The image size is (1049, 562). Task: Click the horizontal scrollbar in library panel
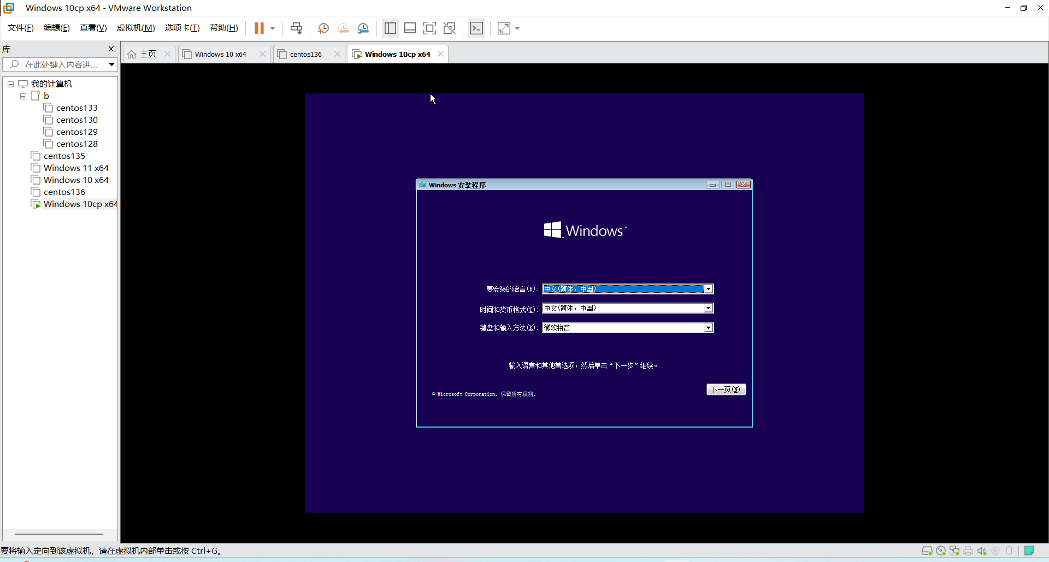[x=59, y=534]
